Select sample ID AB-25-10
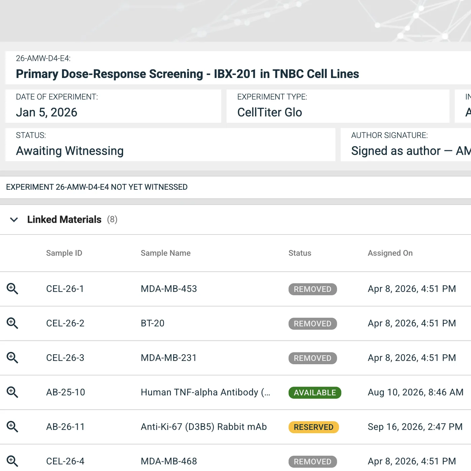Image resolution: width=471 pixels, height=471 pixels. tap(66, 392)
